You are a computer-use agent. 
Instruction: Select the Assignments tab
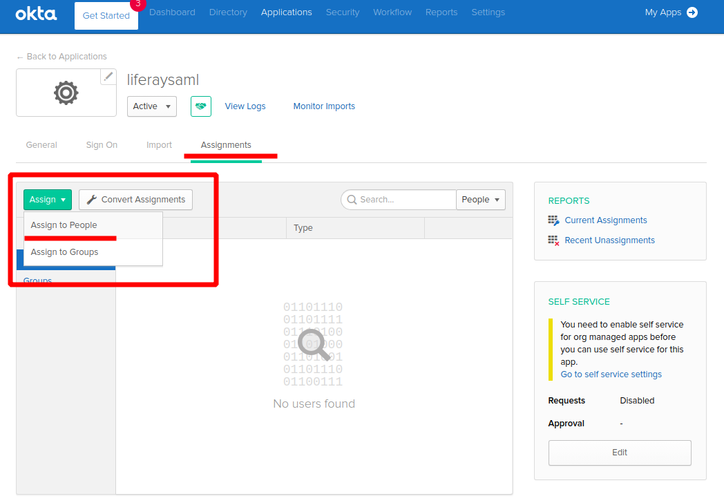(226, 145)
